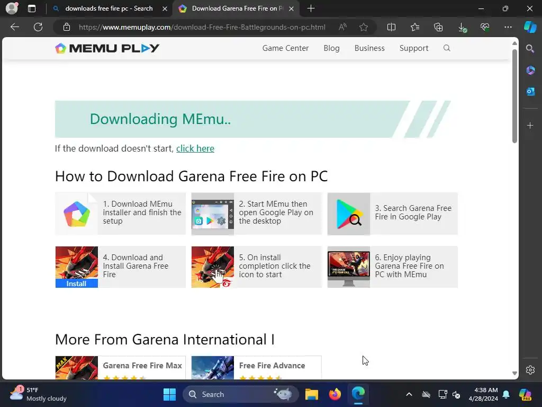Click step 2 Start MEmu card
Viewport: 542px width, 407px height.
point(257,214)
